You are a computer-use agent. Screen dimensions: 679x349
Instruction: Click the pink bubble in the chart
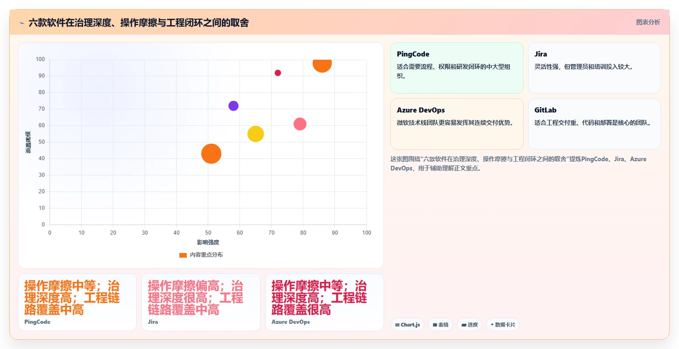(x=300, y=124)
